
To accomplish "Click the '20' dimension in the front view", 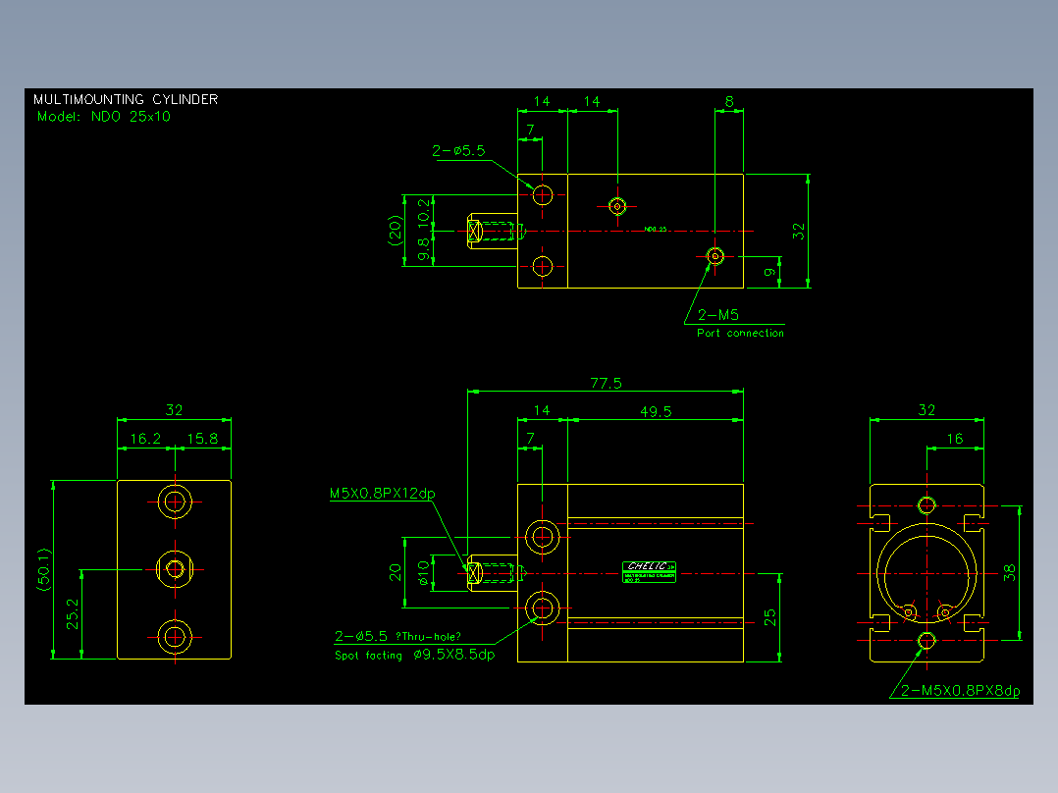I will click(x=395, y=573).
